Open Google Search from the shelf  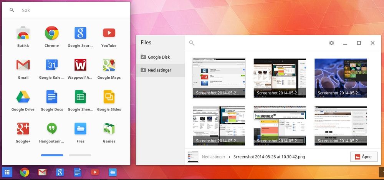[x=60, y=172]
